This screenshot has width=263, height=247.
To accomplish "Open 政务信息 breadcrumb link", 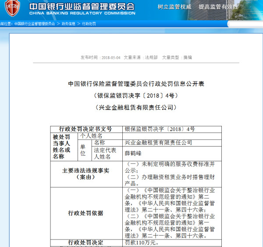I will pos(68,24).
